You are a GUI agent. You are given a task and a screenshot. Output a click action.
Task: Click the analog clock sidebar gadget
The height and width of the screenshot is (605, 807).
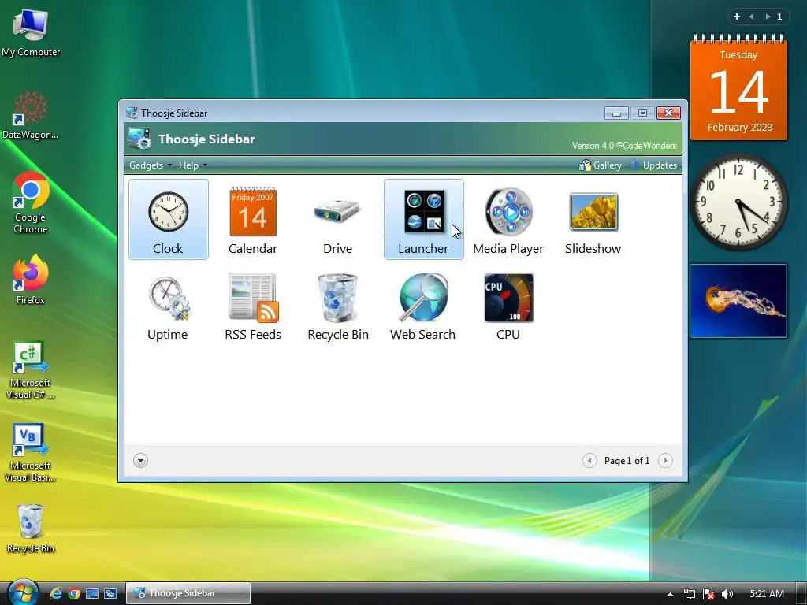tap(738, 202)
